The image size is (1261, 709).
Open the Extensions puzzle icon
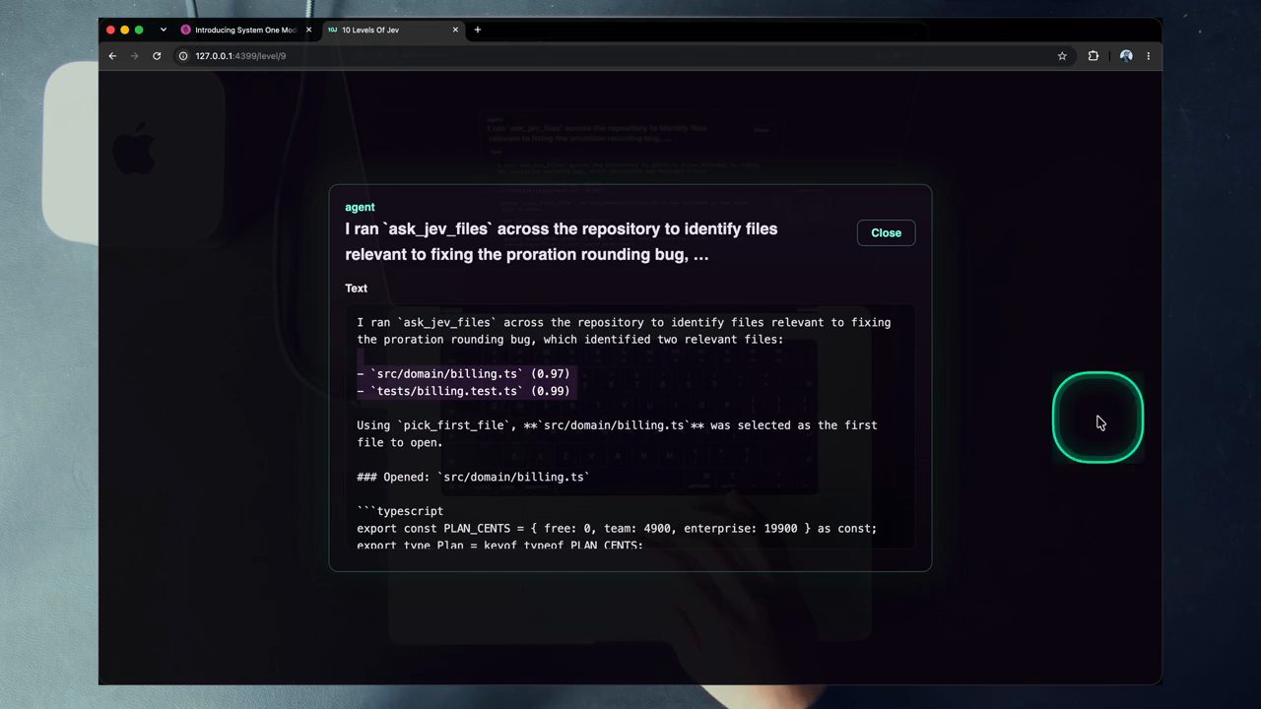click(x=1093, y=56)
